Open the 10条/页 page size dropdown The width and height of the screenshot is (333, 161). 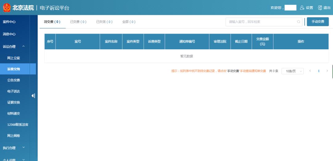point(292,71)
